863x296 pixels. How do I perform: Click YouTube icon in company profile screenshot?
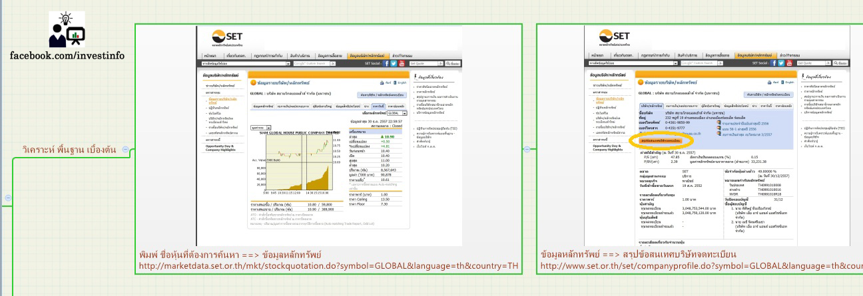coord(789,63)
